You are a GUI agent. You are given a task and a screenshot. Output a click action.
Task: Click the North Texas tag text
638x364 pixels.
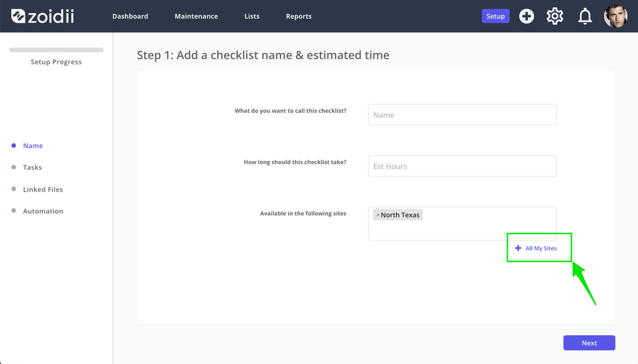click(400, 215)
